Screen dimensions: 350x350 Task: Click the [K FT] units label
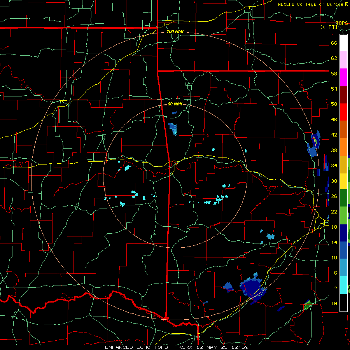(x=329, y=27)
